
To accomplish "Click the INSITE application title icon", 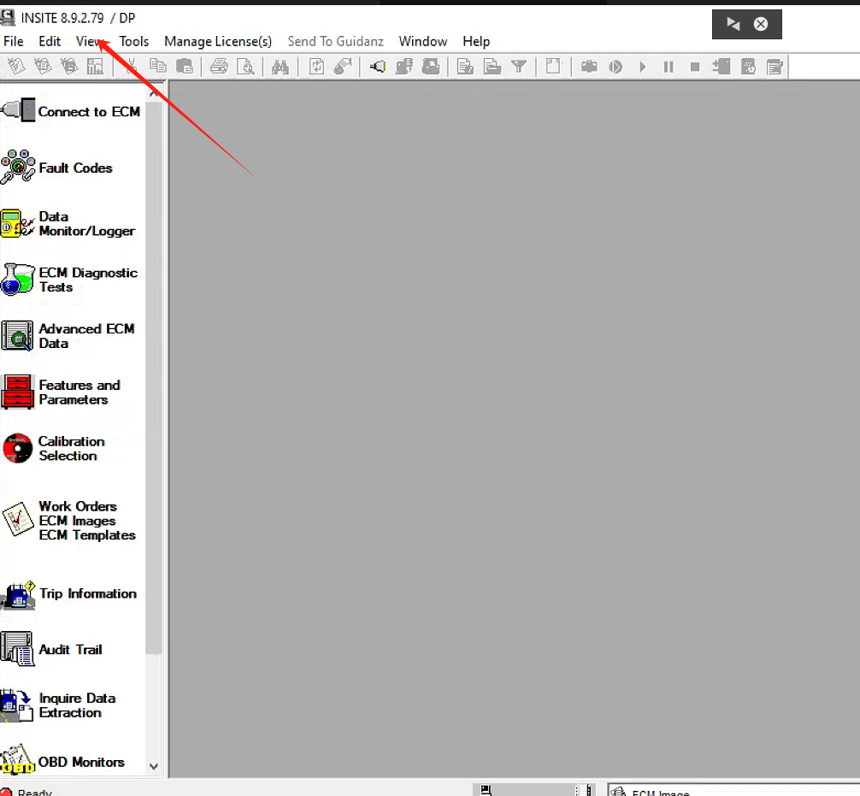I will 8,18.
